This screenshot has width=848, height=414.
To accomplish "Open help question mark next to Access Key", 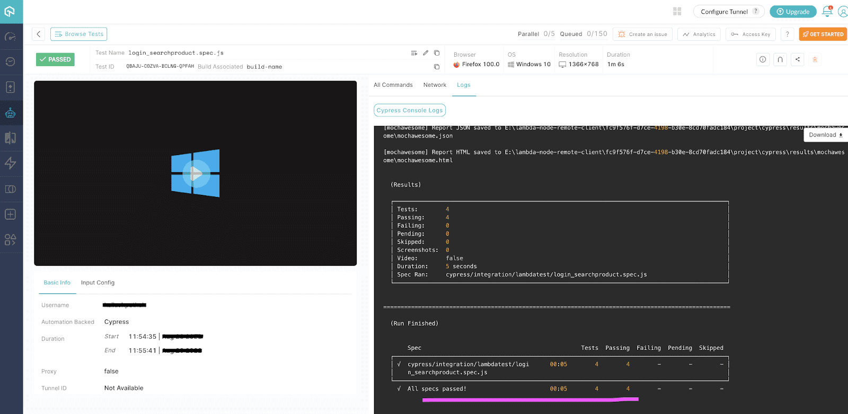I will point(788,34).
